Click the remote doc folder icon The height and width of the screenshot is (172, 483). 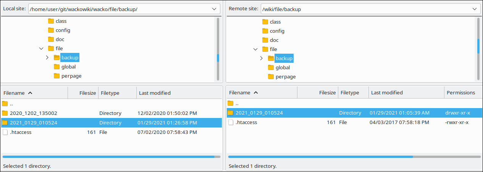pyautogui.click(x=265, y=40)
